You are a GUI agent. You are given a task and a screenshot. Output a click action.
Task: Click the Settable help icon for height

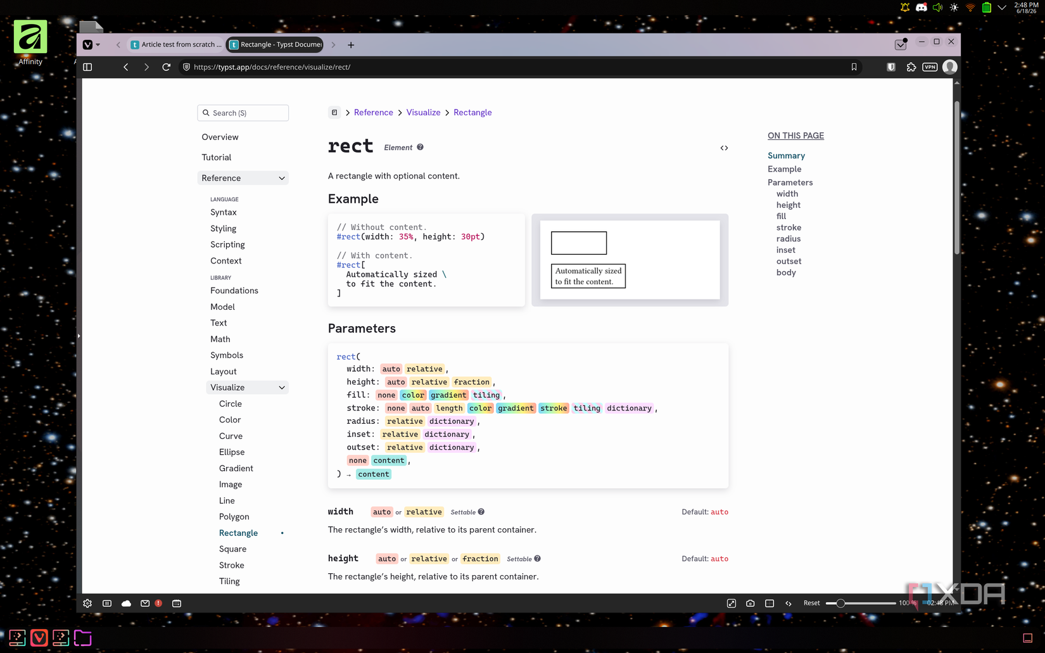537,559
